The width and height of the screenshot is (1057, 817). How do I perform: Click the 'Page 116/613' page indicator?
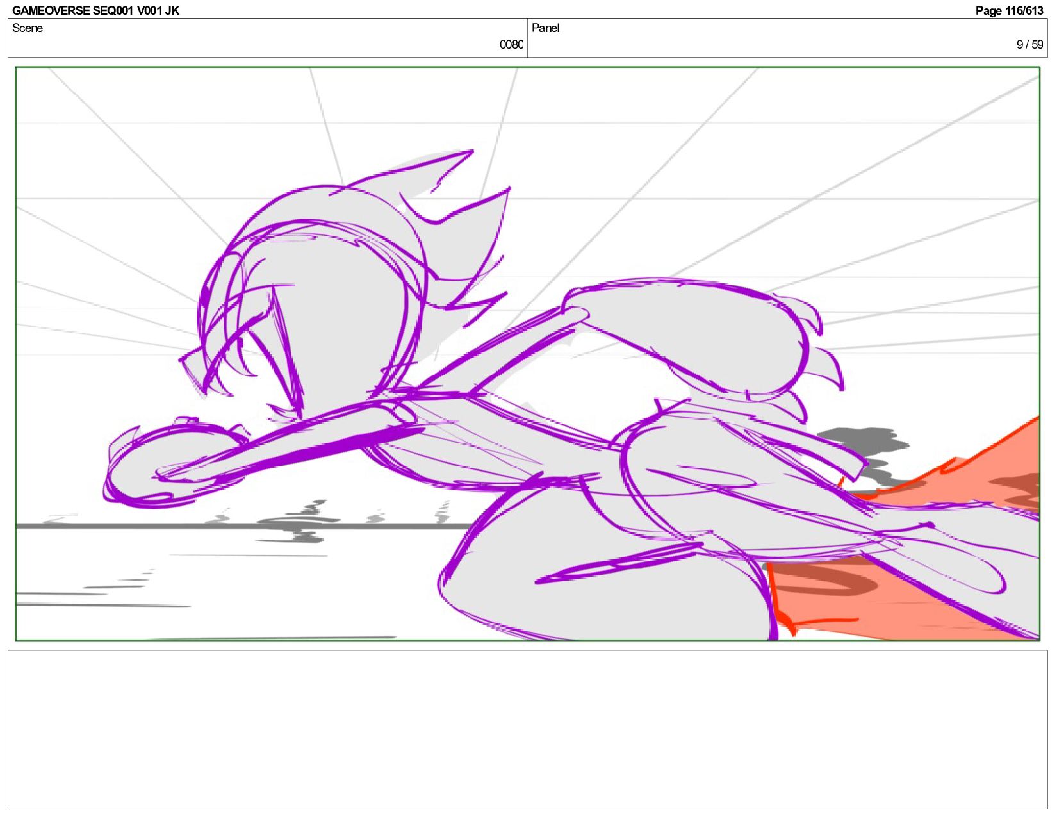pyautogui.click(x=1009, y=10)
